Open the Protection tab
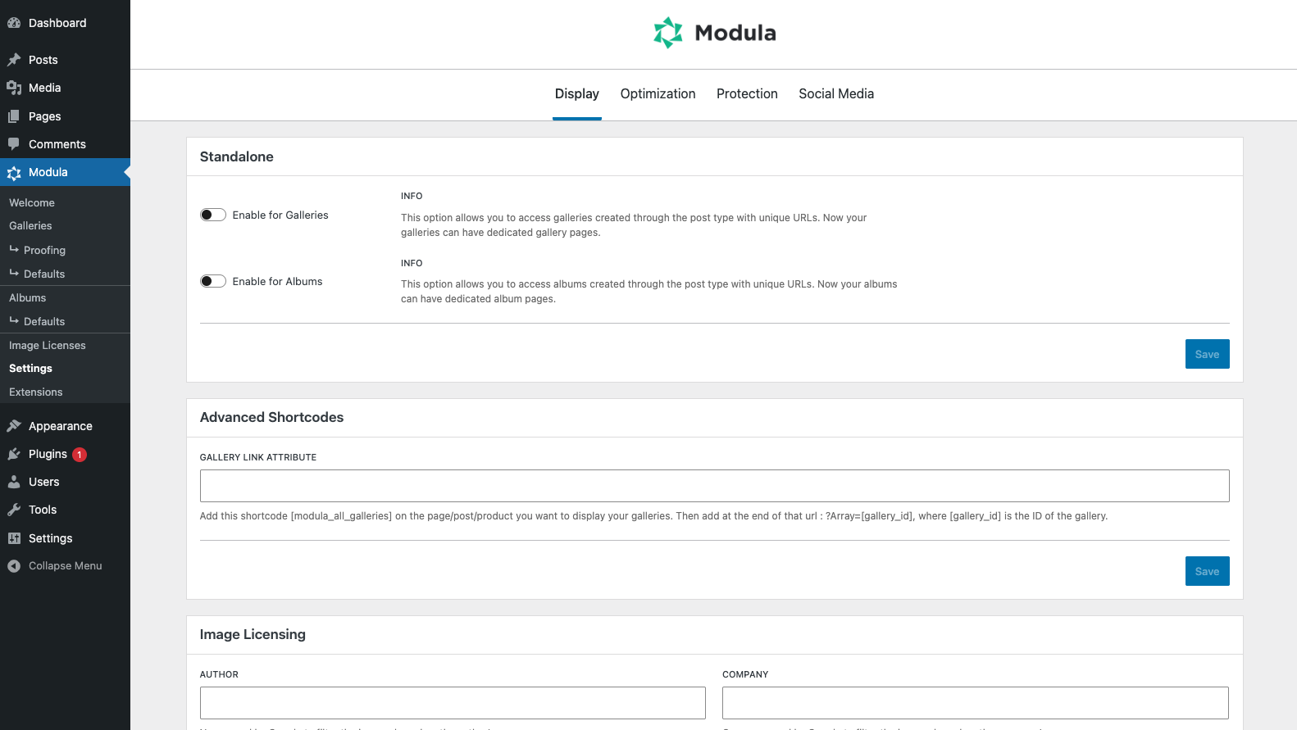Screen dimensions: 1297x730 747,94
